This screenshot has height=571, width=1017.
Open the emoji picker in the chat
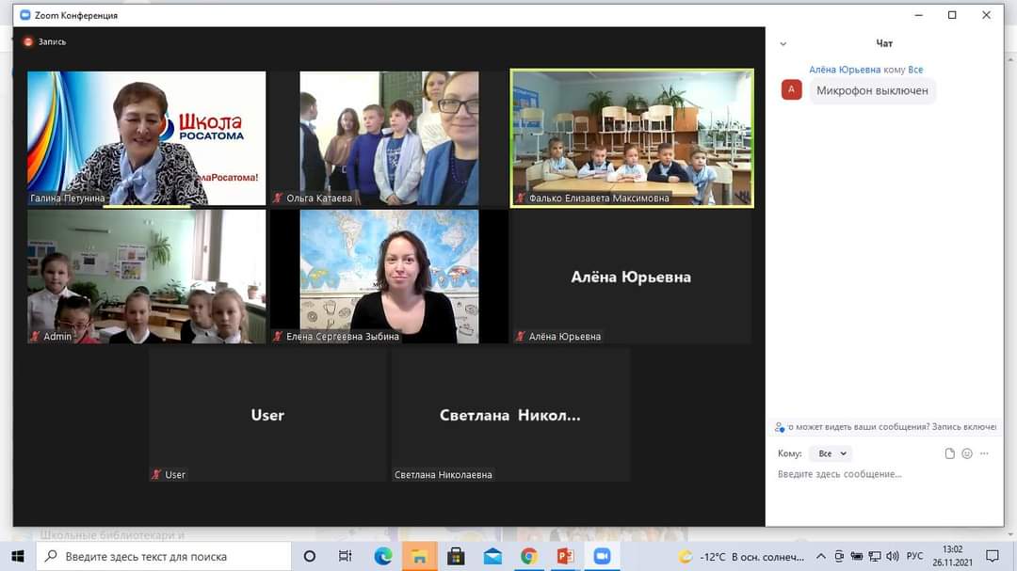click(967, 453)
